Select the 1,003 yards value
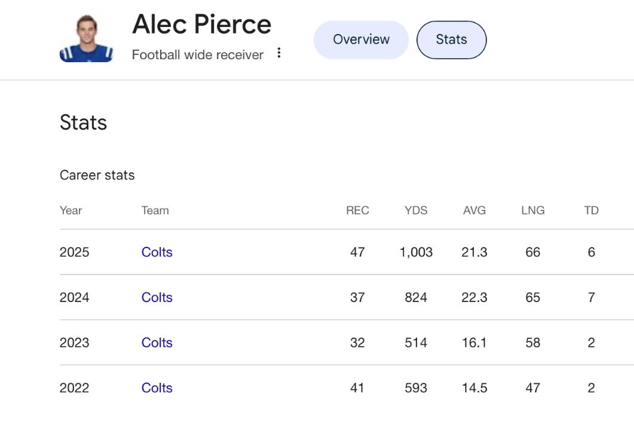This screenshot has height=424, width=634. (416, 252)
